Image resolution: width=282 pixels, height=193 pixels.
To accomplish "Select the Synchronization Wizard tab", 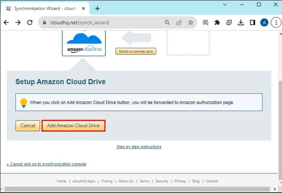I will pyautogui.click(x=45, y=9).
